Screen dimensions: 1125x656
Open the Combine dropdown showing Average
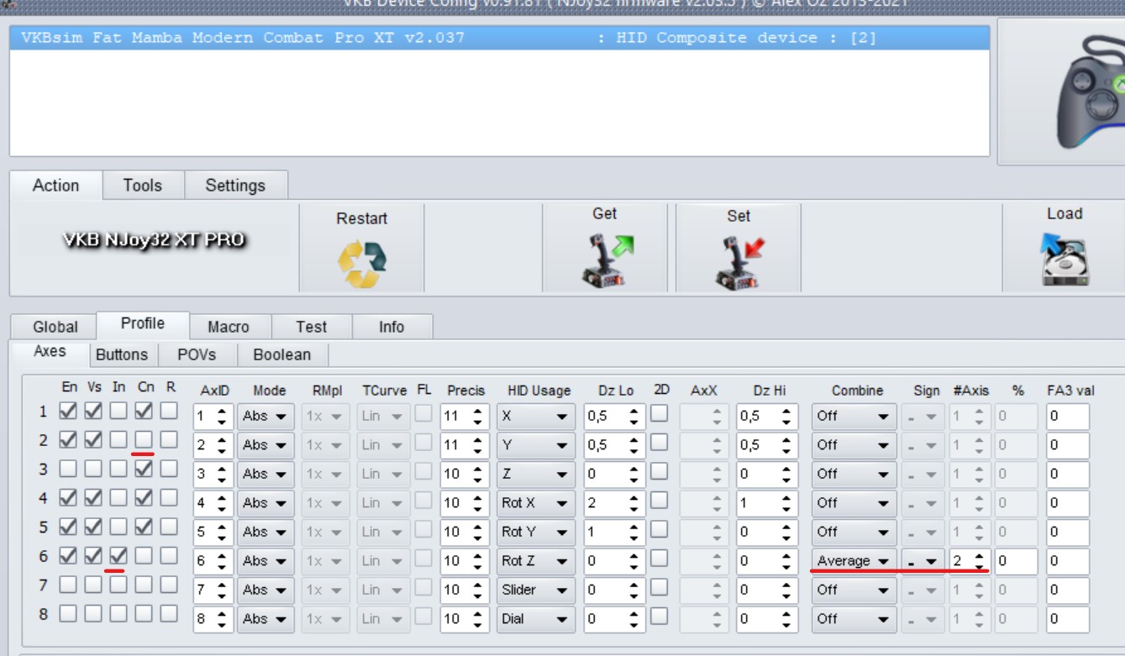[854, 560]
